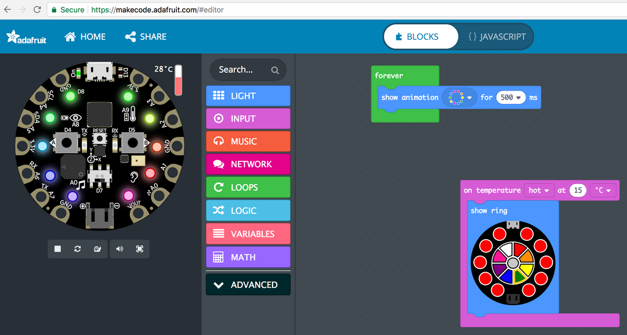Viewport: 627px width, 335px height.
Task: Open the 500 ms duration dropdown
Action: tap(511, 97)
